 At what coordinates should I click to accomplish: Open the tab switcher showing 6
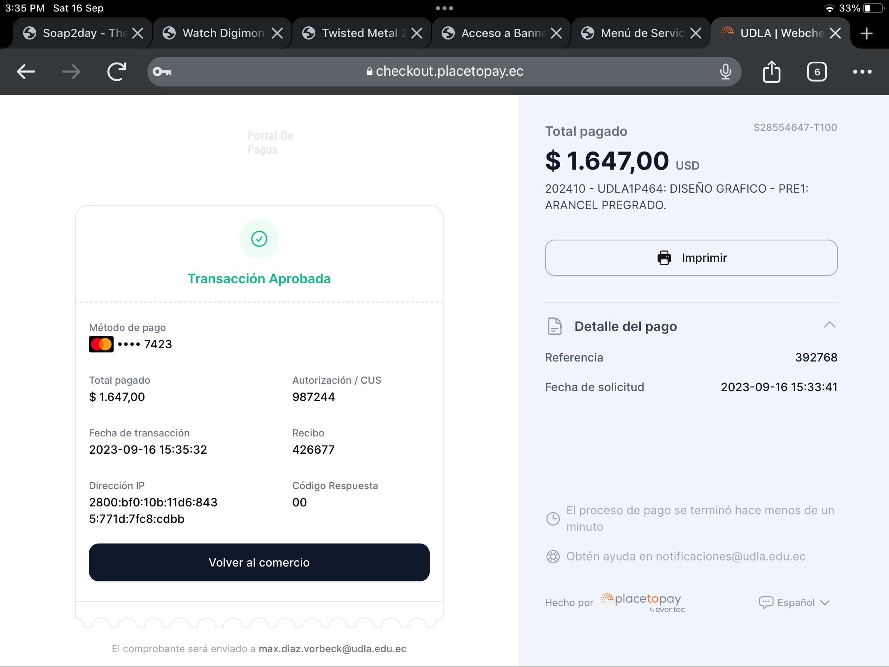[x=817, y=72]
